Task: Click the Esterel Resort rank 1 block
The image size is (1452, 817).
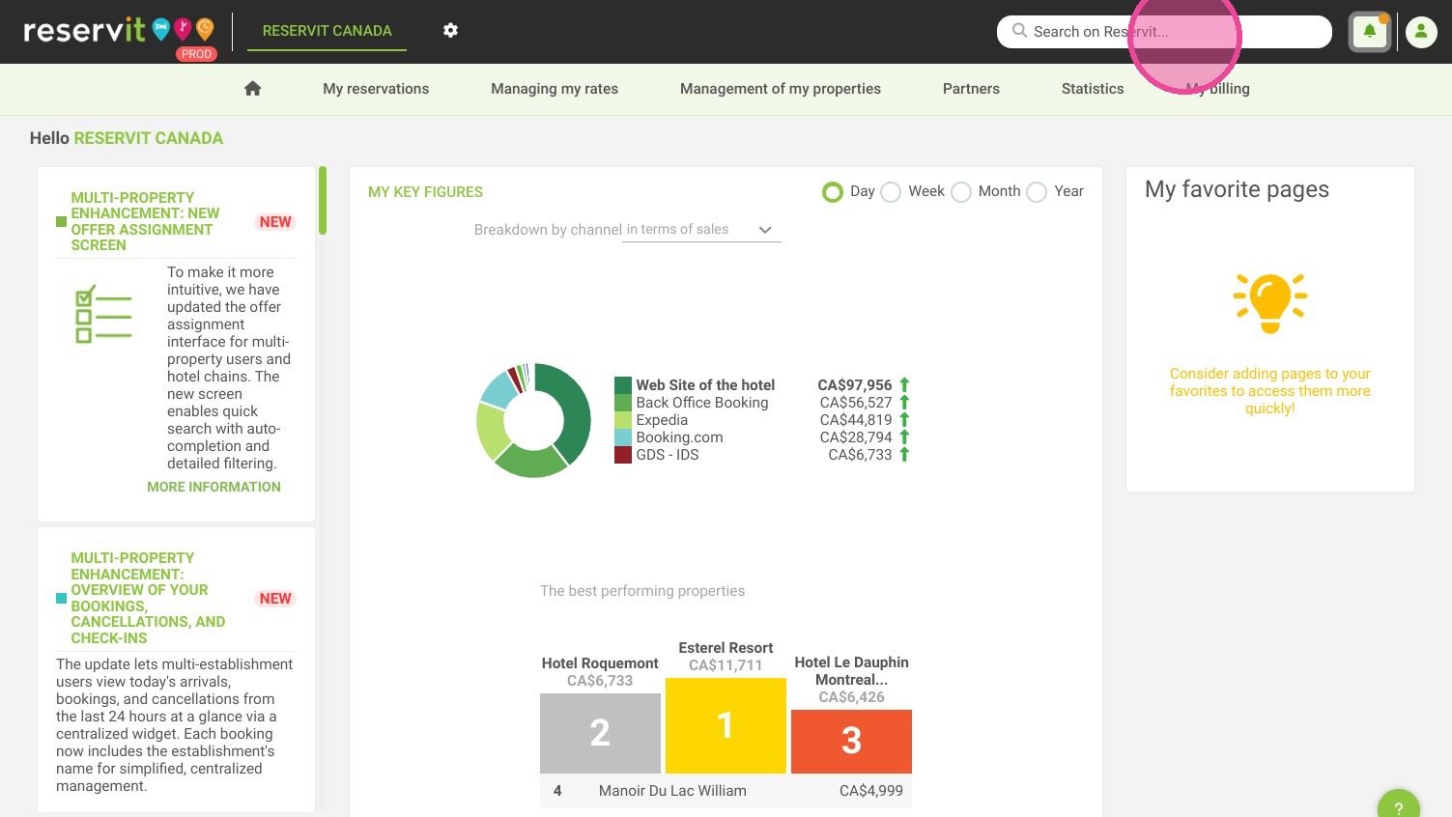Action: [x=726, y=725]
